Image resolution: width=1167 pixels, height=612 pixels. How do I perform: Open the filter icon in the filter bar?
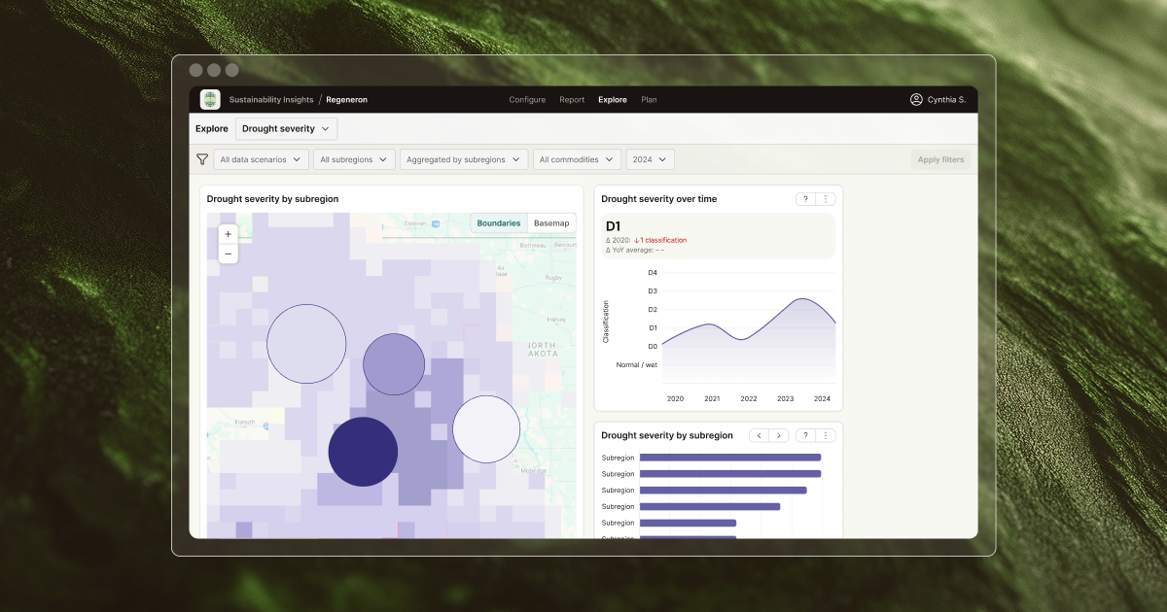202,158
